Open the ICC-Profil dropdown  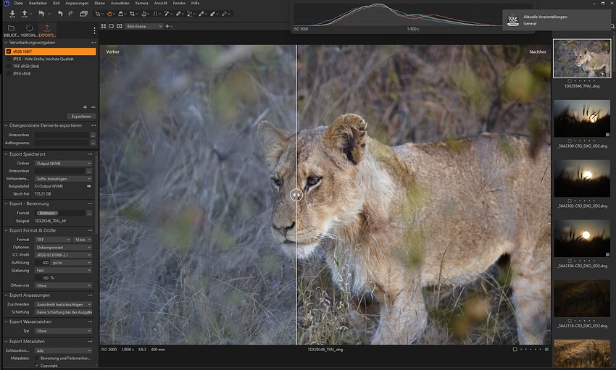63,255
